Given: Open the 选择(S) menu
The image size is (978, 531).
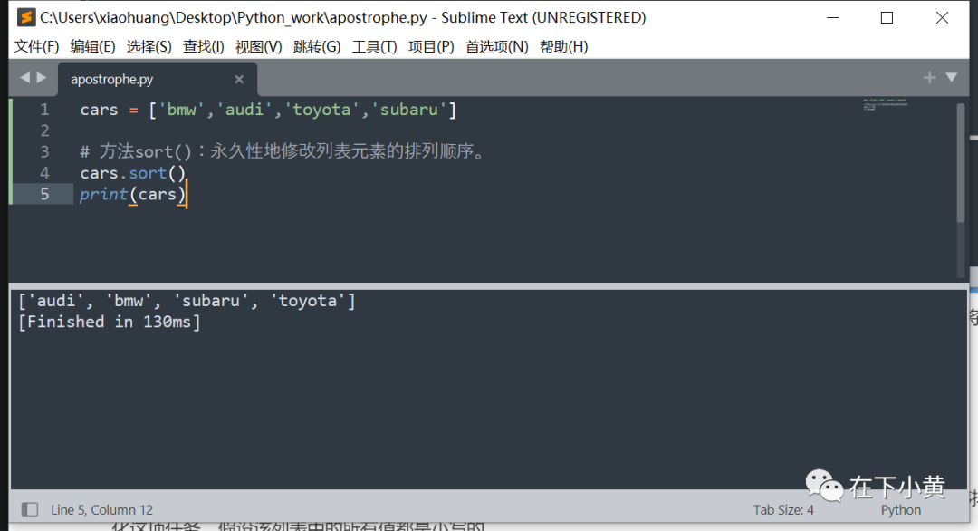Looking at the screenshot, I should (x=149, y=47).
